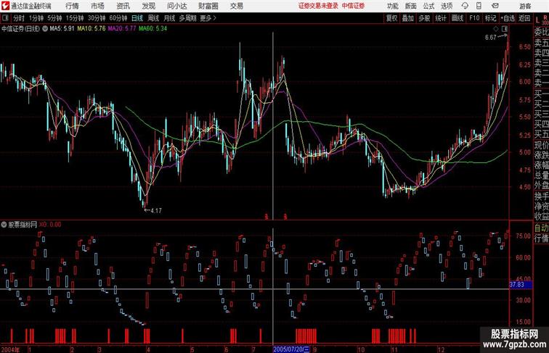Open the customer service headset icon
Screen dimensions: 549x353
pos(465,6)
